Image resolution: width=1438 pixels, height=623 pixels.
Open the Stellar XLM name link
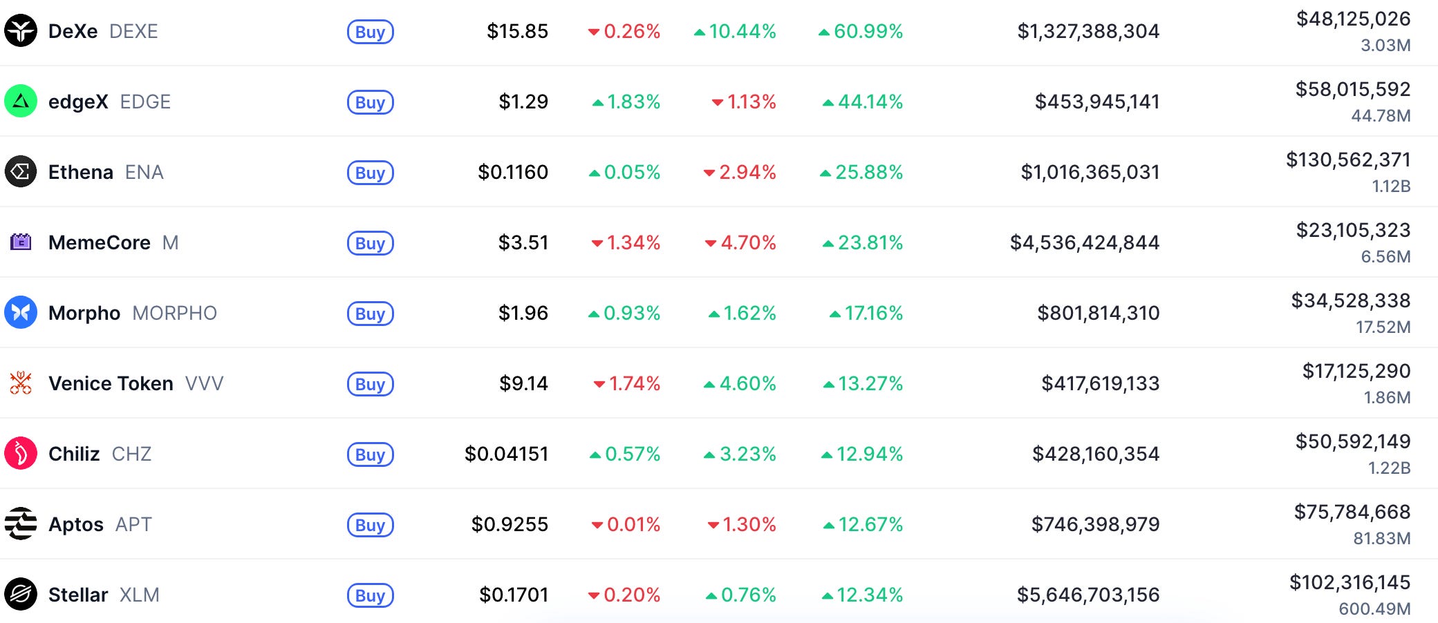(104, 595)
